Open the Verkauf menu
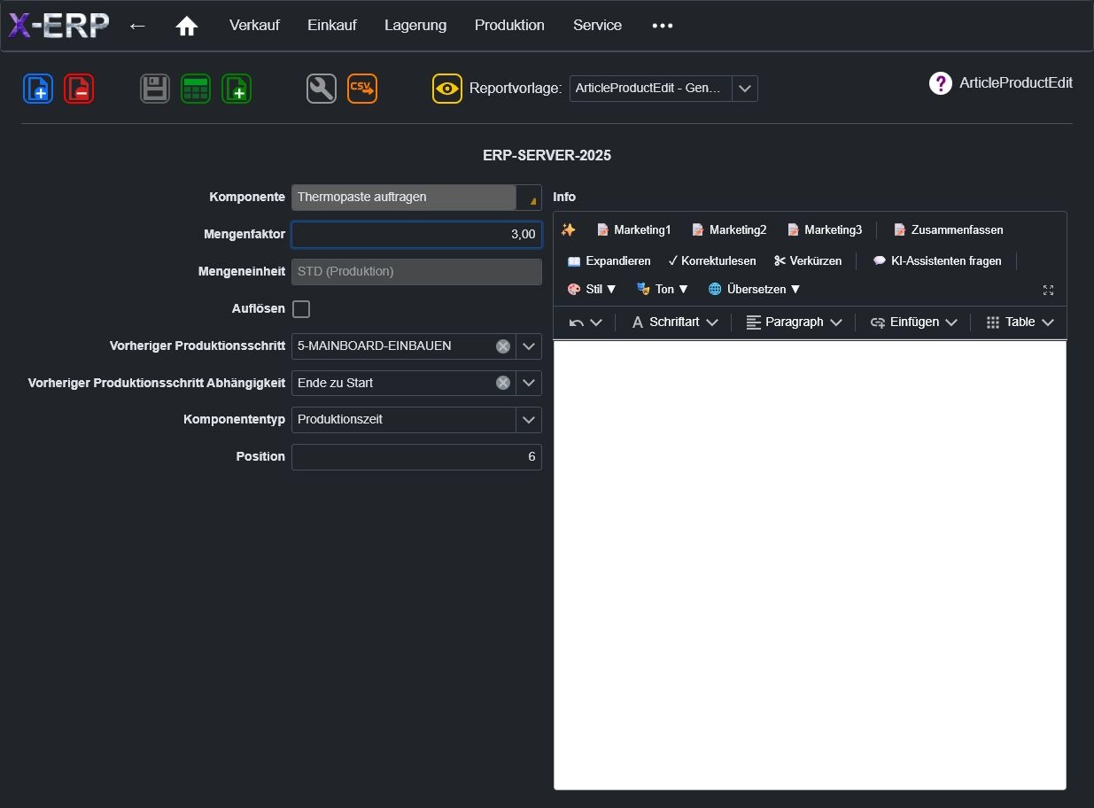This screenshot has height=808, width=1094. click(254, 26)
